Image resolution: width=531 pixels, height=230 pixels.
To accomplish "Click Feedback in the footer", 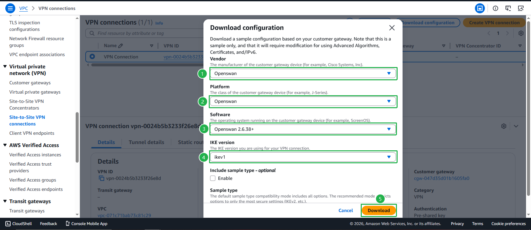I will click(x=48, y=224).
